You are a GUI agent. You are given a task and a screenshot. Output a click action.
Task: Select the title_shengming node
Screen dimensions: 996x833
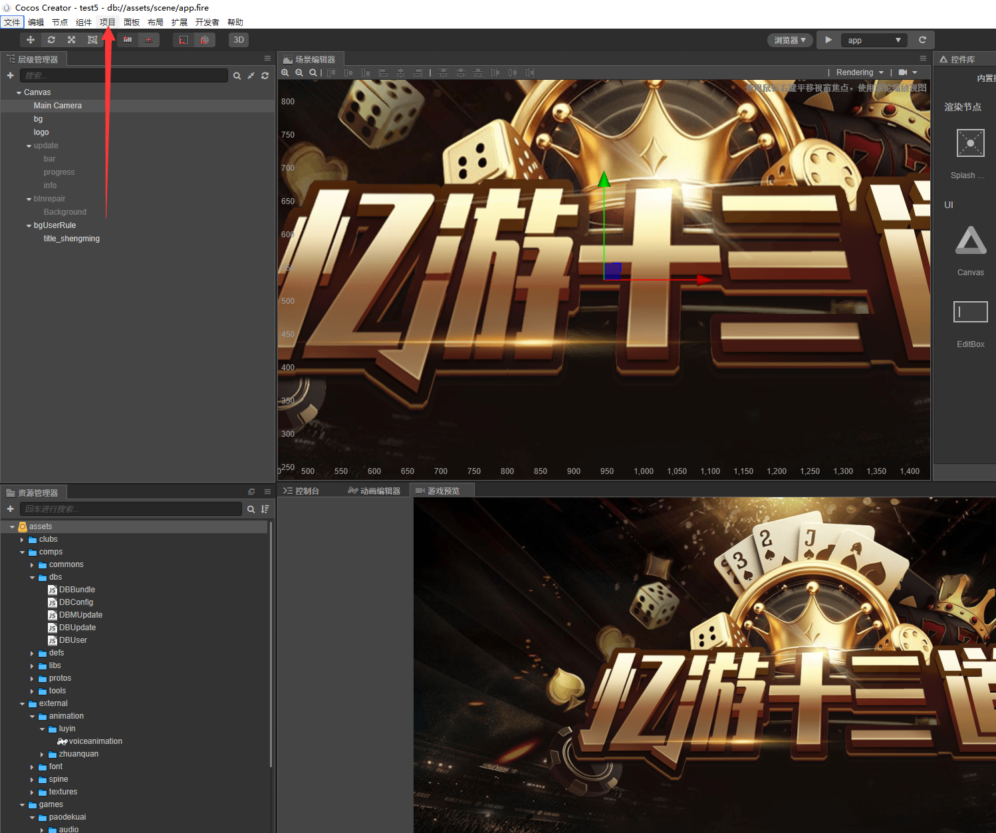[x=72, y=239]
